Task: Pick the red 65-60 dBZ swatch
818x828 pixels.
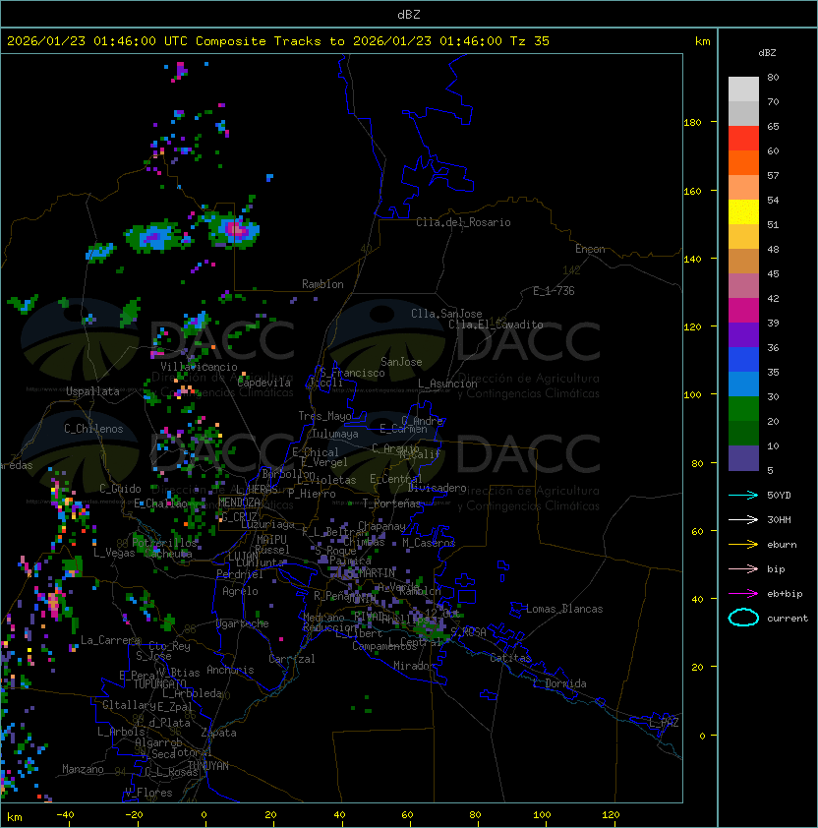Action: 743,139
